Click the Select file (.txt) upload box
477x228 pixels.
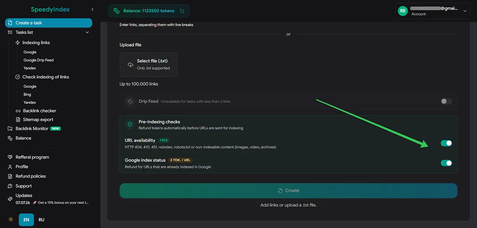click(149, 65)
